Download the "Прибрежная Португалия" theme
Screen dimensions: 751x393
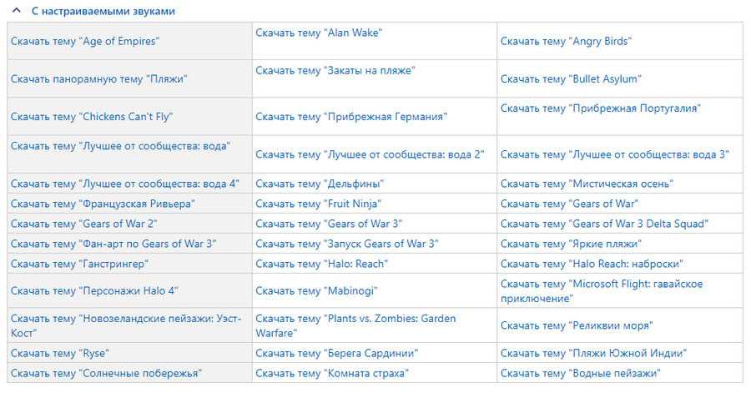click(x=600, y=108)
